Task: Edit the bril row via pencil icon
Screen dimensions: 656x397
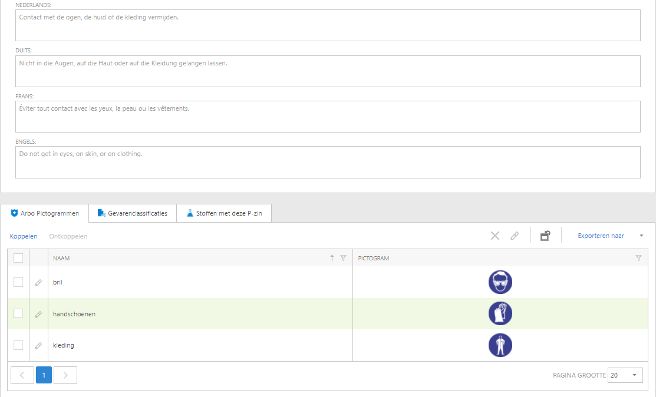Action: point(38,283)
